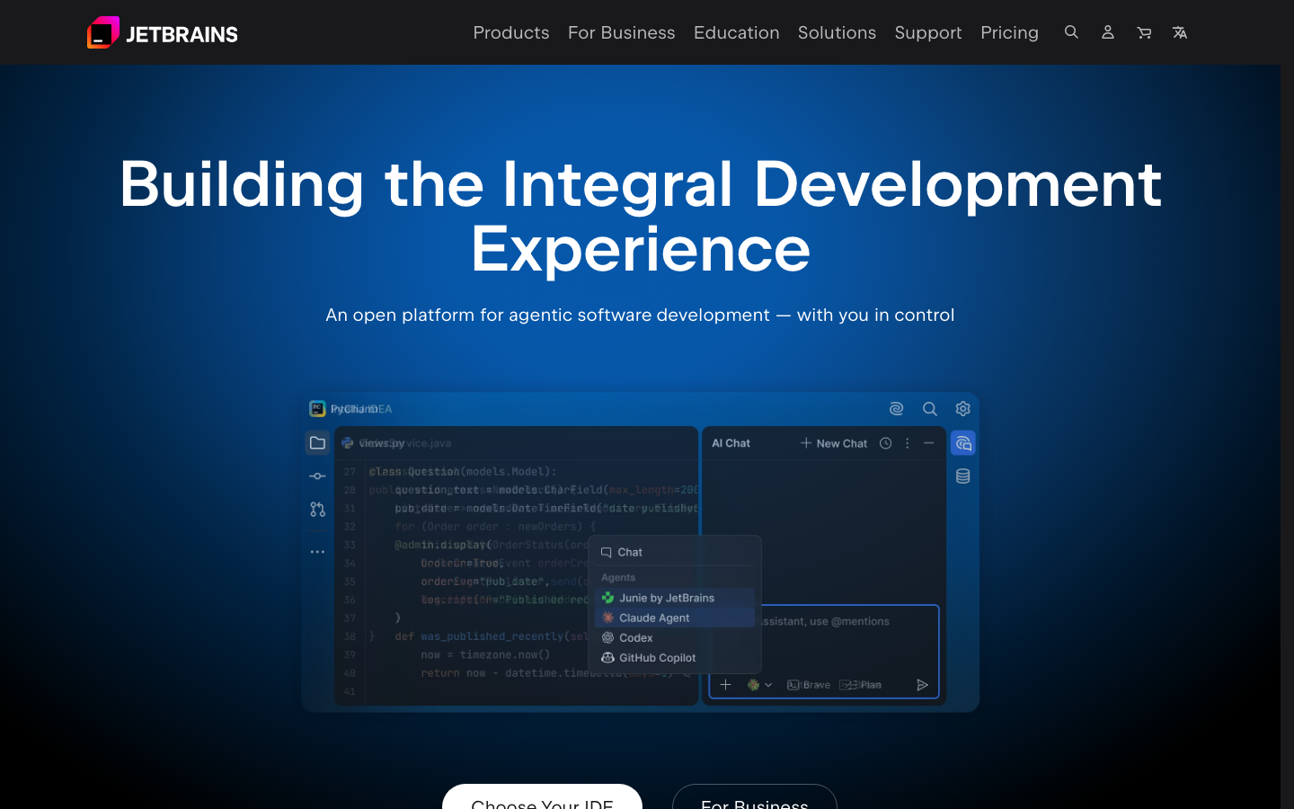Open the Education menu

737,32
